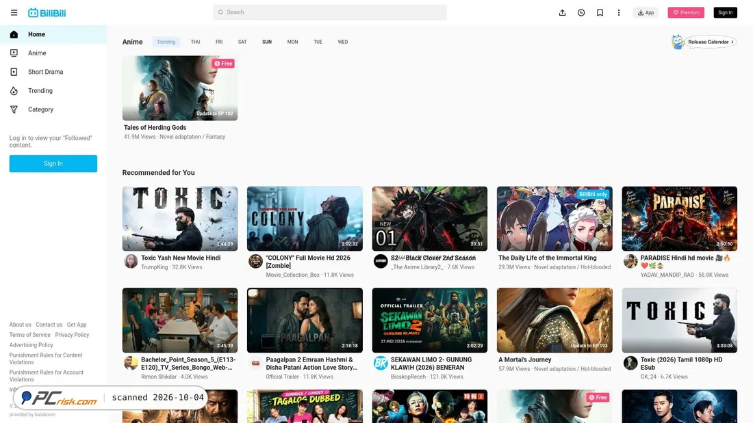Open watch history clock icon
The image size is (753, 423).
click(x=581, y=12)
